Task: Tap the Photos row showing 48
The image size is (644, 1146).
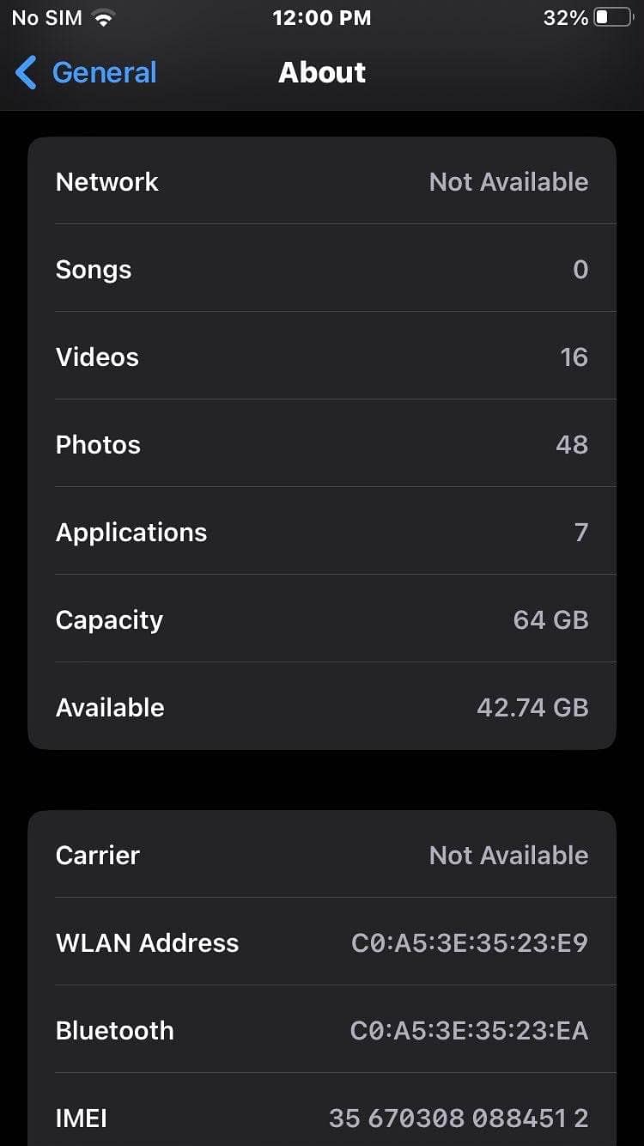Action: (x=322, y=444)
